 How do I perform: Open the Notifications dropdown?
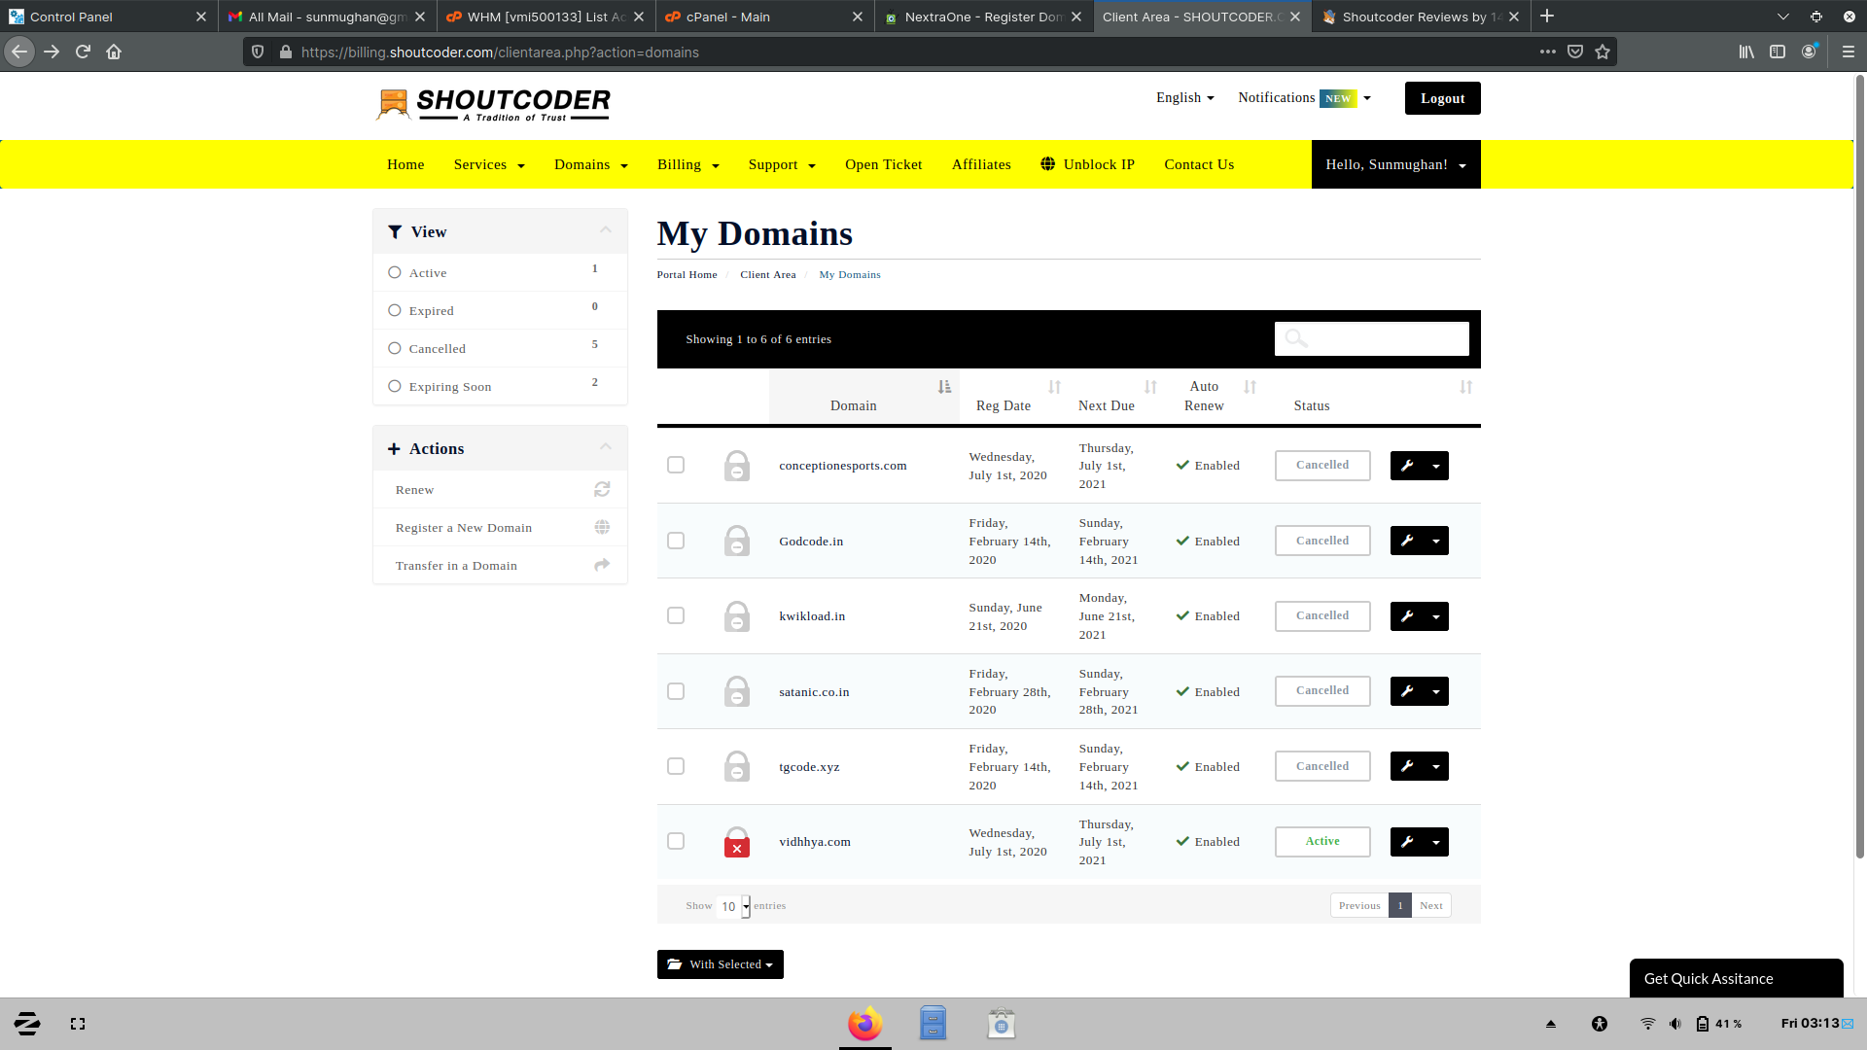1304,98
